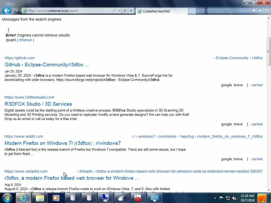Open the Home icon in toolbar
Screen dimensions: 271x203
[254, 11]
